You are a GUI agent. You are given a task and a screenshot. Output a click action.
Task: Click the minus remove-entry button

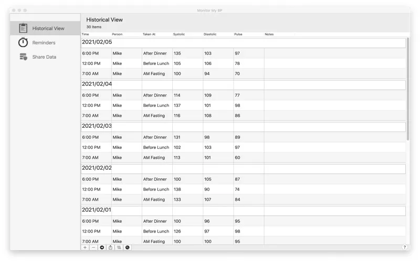[93, 247]
